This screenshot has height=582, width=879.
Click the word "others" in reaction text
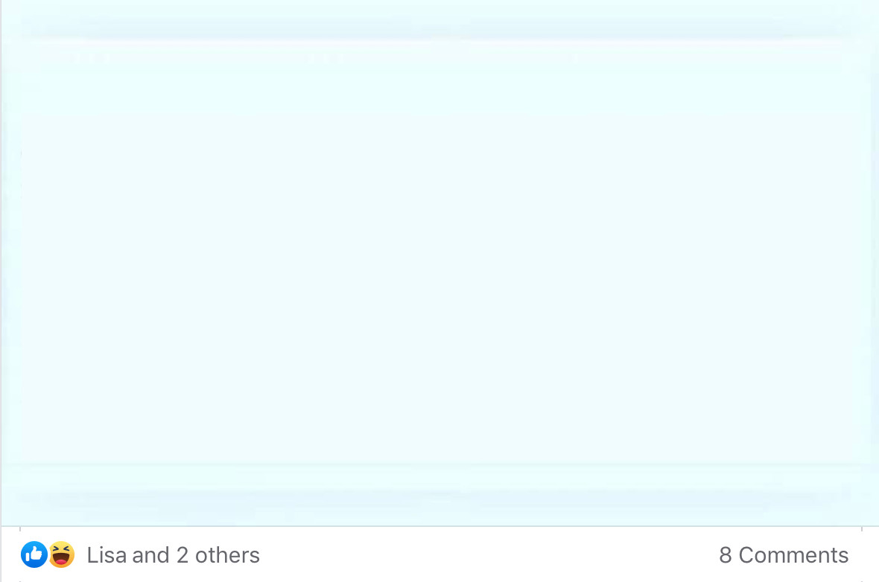tap(228, 555)
